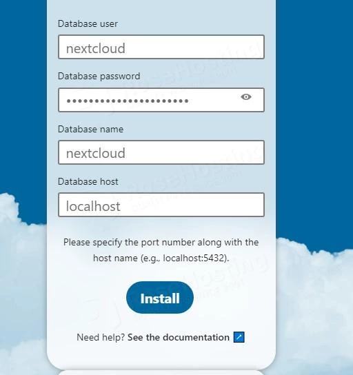This screenshot has width=353, height=375.
Task: Click the Install button
Action: click(160, 298)
